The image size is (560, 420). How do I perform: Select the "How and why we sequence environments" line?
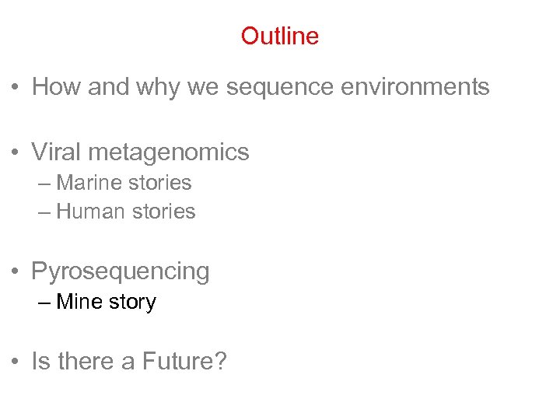[x=261, y=87]
